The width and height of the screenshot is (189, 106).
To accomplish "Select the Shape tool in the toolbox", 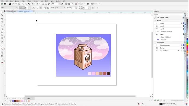I will click(2, 15).
